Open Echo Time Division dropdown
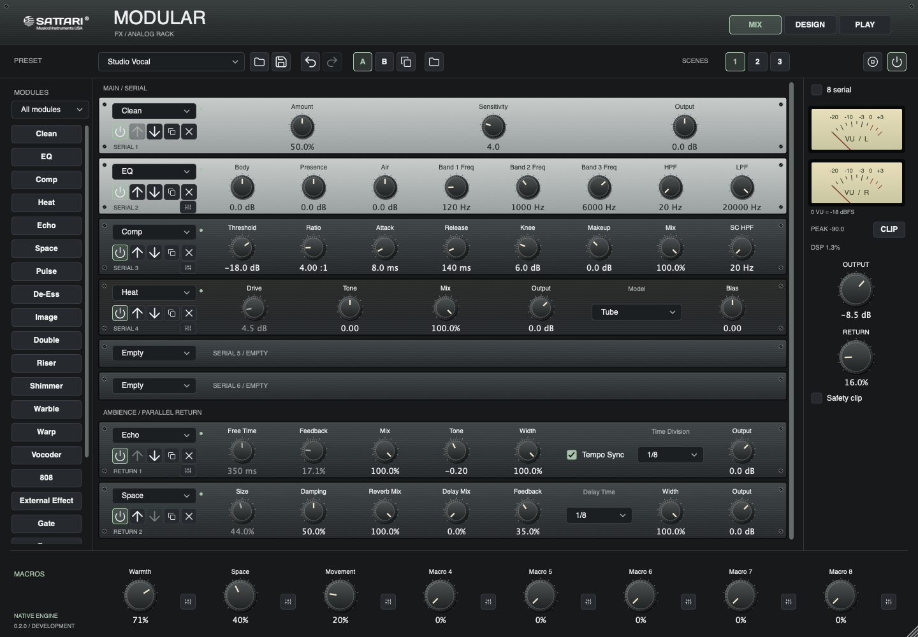Screen dimensions: 918x637 670,455
